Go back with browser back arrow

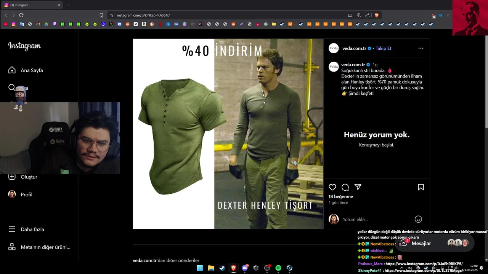6,15
